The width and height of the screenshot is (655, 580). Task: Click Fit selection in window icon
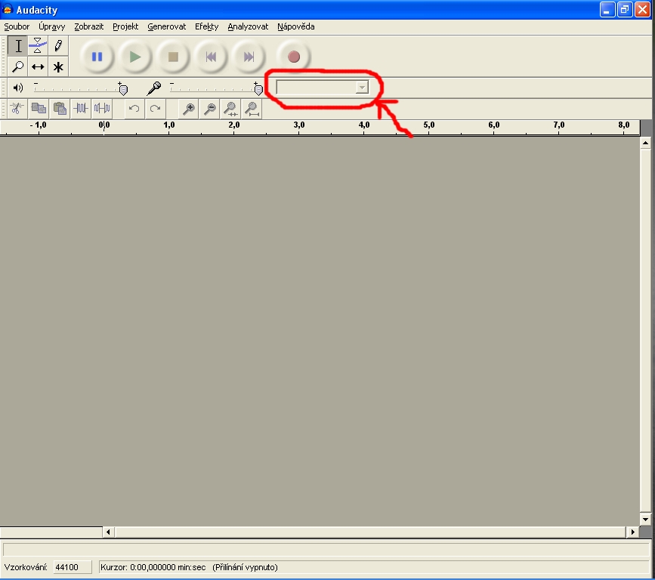coord(230,109)
